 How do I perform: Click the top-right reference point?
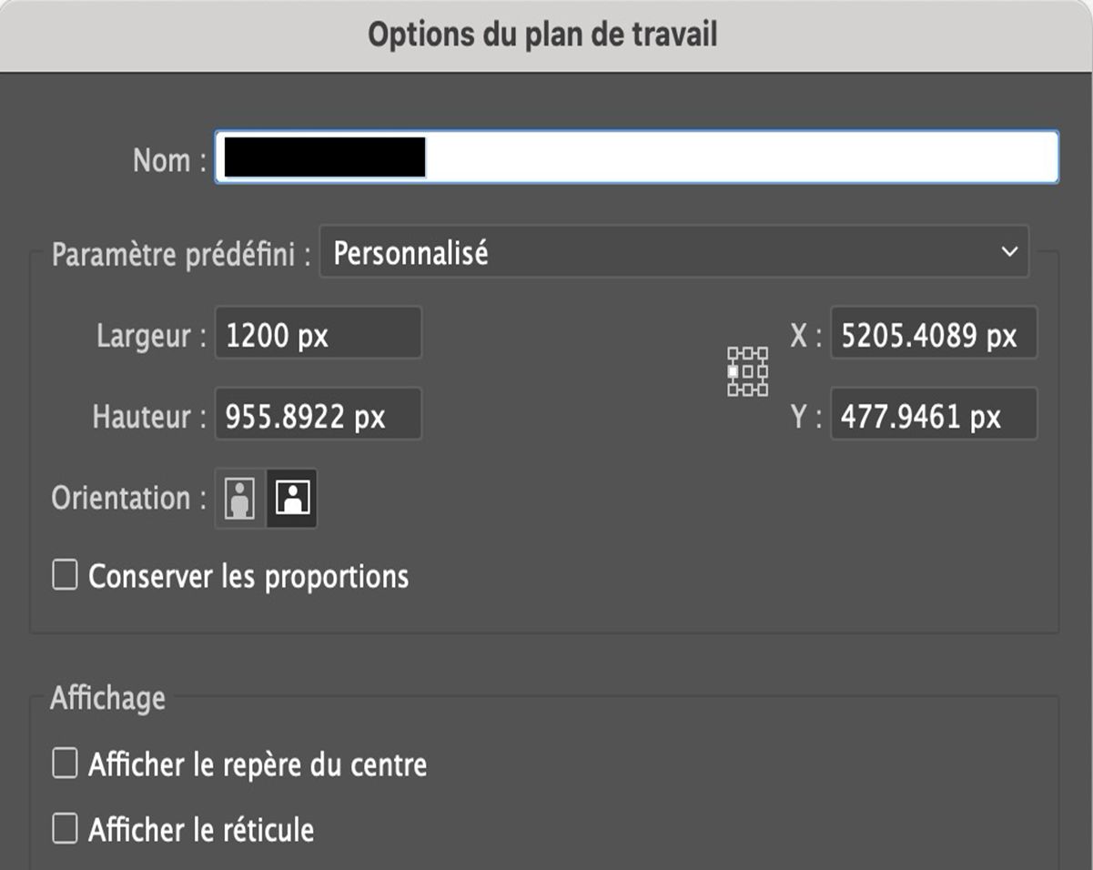763,353
